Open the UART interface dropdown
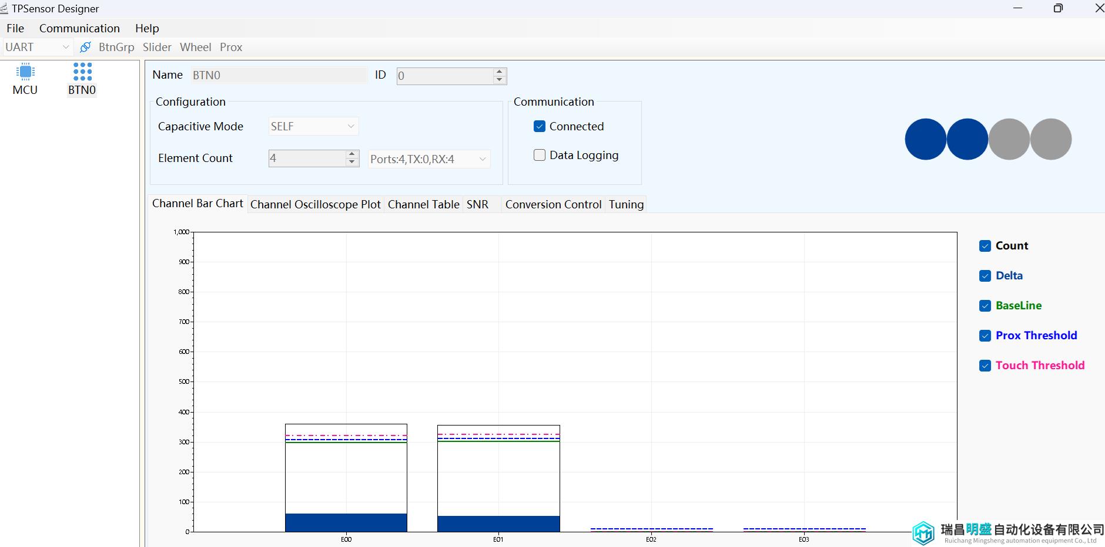Viewport: 1105px width, 547px height. click(x=38, y=47)
